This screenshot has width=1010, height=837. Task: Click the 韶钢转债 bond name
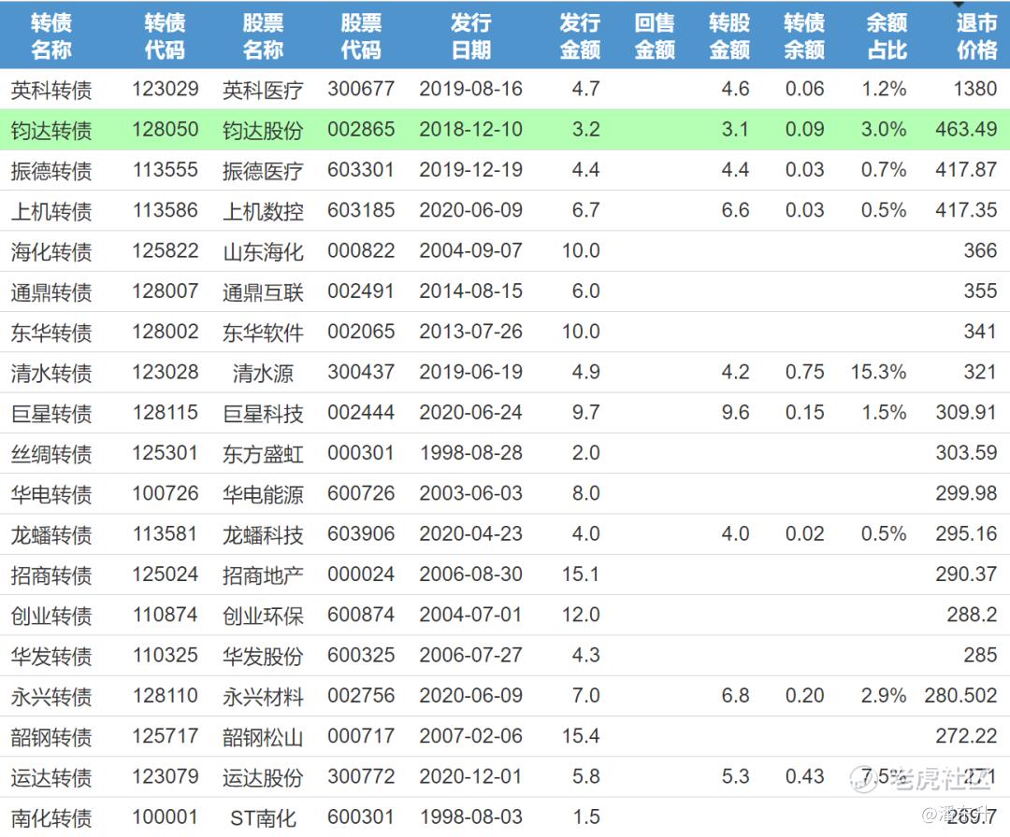51,738
